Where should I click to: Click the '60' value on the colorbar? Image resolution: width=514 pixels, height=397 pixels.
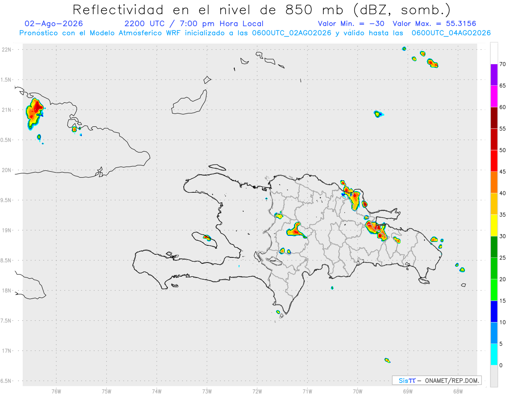click(502, 107)
